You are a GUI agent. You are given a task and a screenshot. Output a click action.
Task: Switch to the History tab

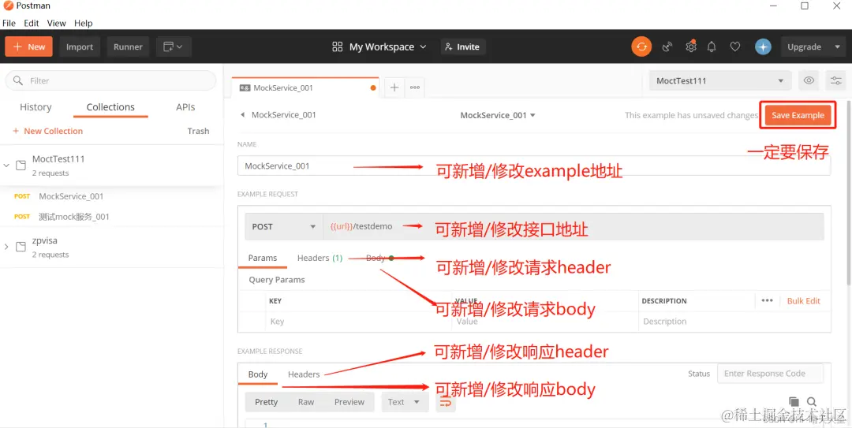click(35, 107)
